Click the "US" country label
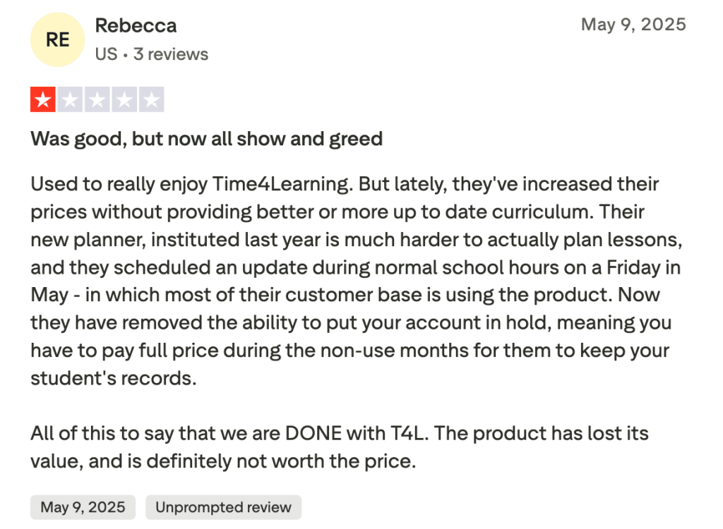 [106, 54]
